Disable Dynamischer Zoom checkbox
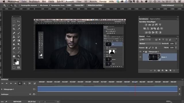The width and height of the screenshot is (184, 103). (x=50, y=5)
